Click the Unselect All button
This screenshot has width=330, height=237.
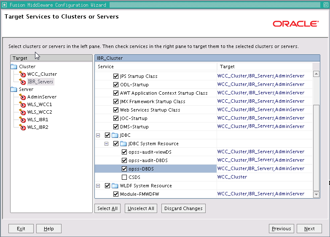pos(141,208)
